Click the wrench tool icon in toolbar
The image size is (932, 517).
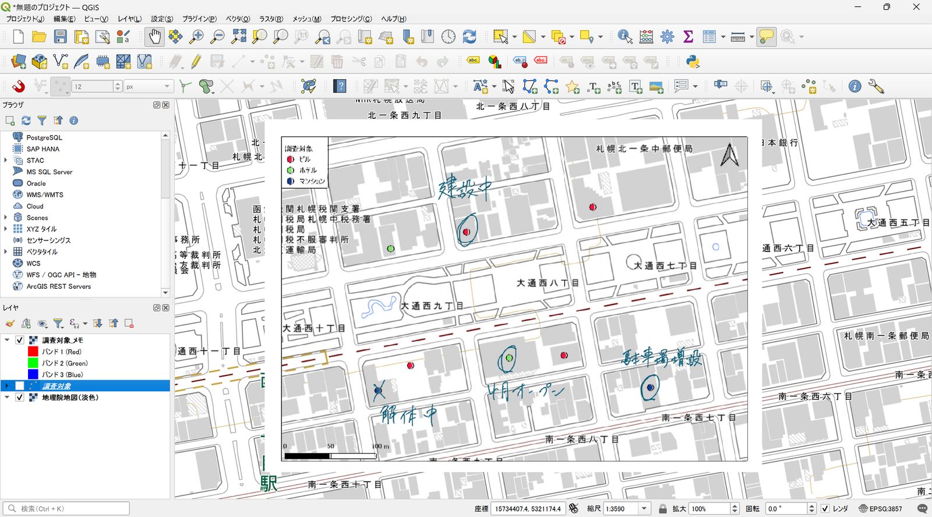[x=875, y=87]
